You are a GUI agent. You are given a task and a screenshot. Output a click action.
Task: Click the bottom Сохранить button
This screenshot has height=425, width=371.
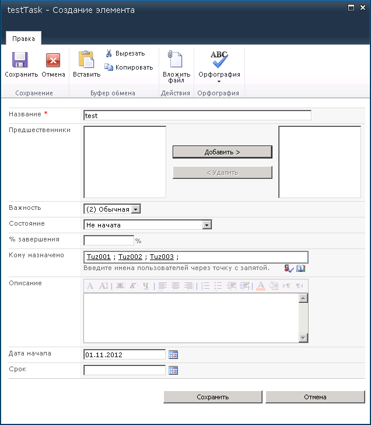pos(212,397)
